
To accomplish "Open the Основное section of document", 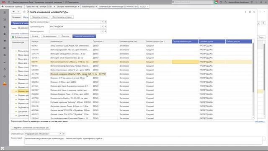I will point(16,17).
